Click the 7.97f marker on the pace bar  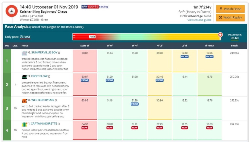pos(92,37)
